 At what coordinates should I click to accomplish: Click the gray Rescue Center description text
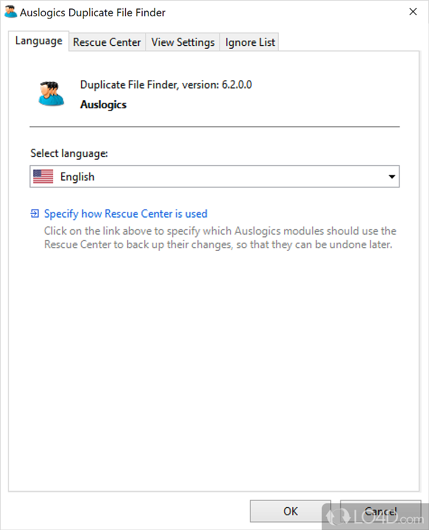point(220,238)
